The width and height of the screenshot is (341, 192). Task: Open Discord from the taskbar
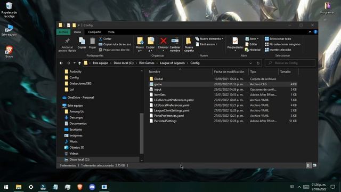point(92,187)
